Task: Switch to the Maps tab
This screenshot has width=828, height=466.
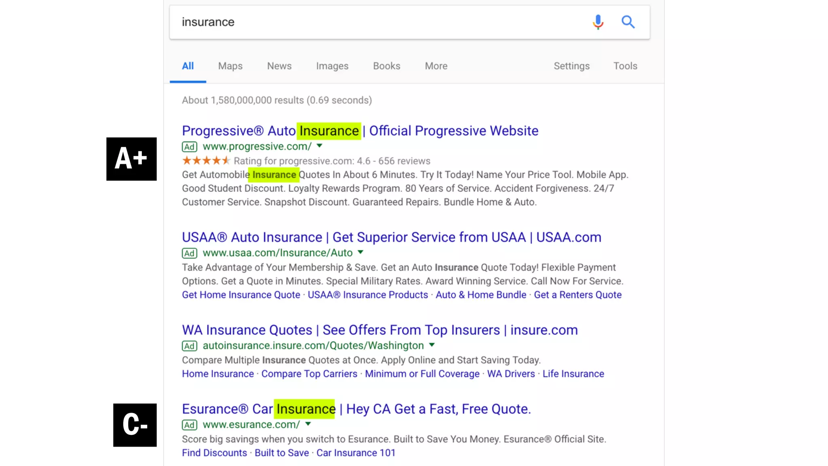Action: pos(230,66)
